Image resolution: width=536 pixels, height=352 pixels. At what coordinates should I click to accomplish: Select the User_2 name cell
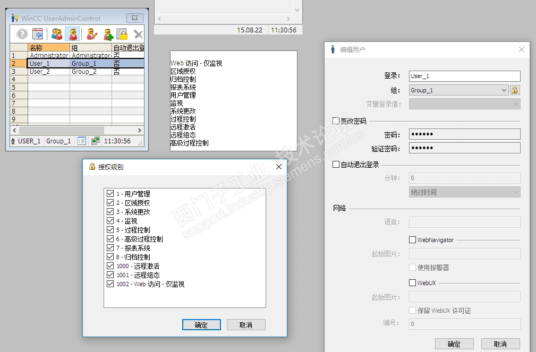click(48, 72)
